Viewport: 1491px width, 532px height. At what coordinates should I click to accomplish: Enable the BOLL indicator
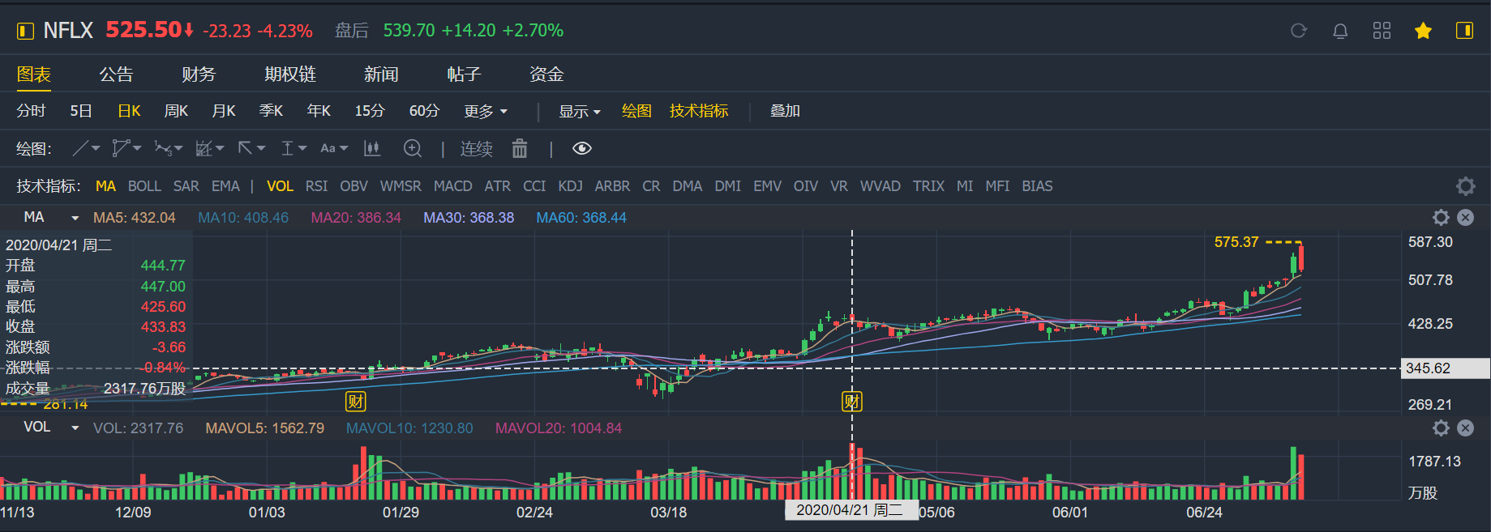pos(144,186)
